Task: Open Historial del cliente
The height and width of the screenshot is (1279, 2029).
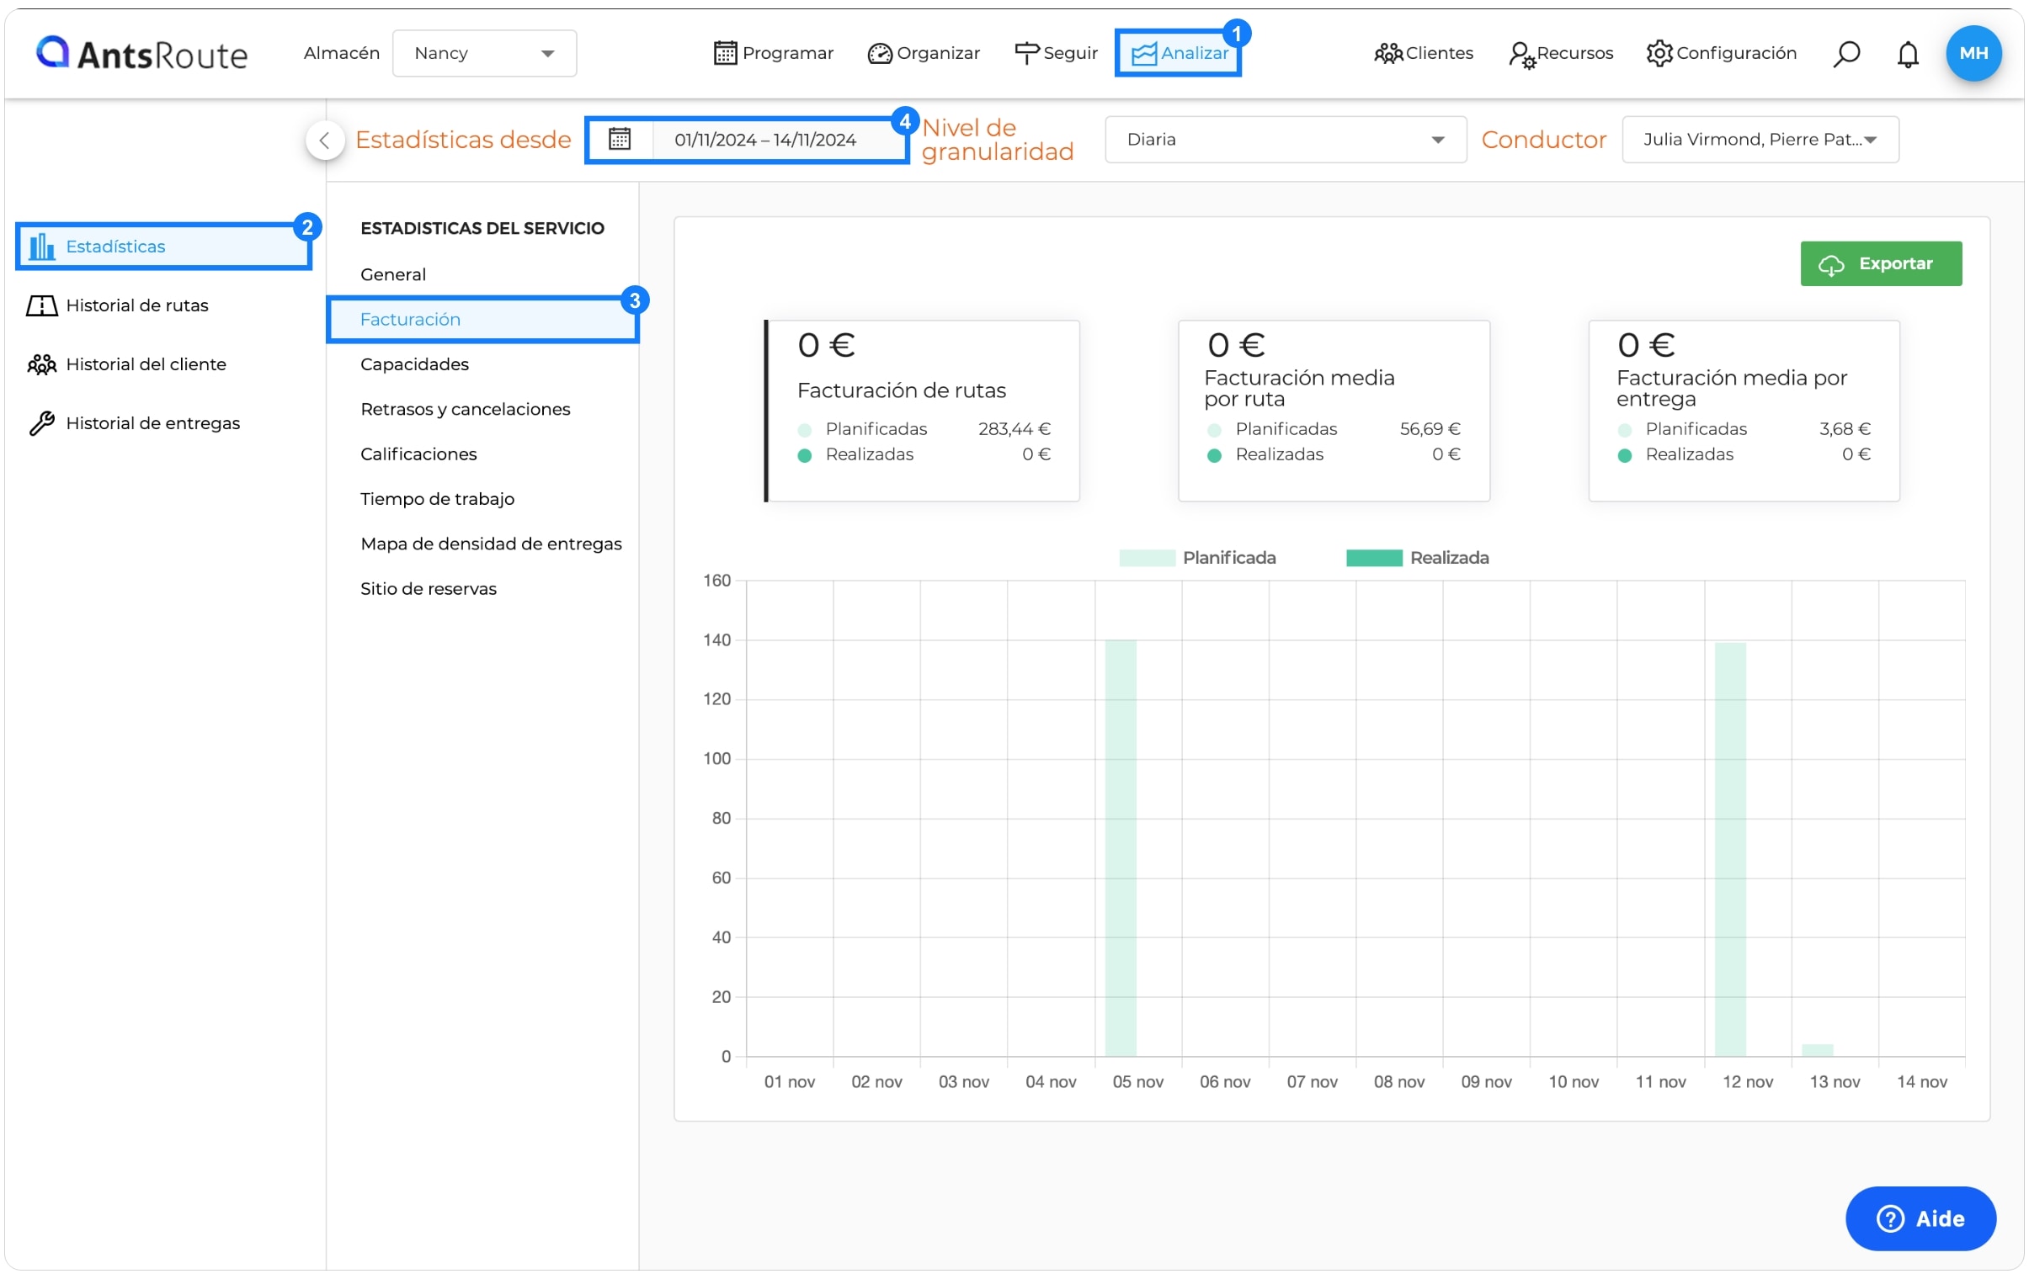Action: [x=127, y=364]
